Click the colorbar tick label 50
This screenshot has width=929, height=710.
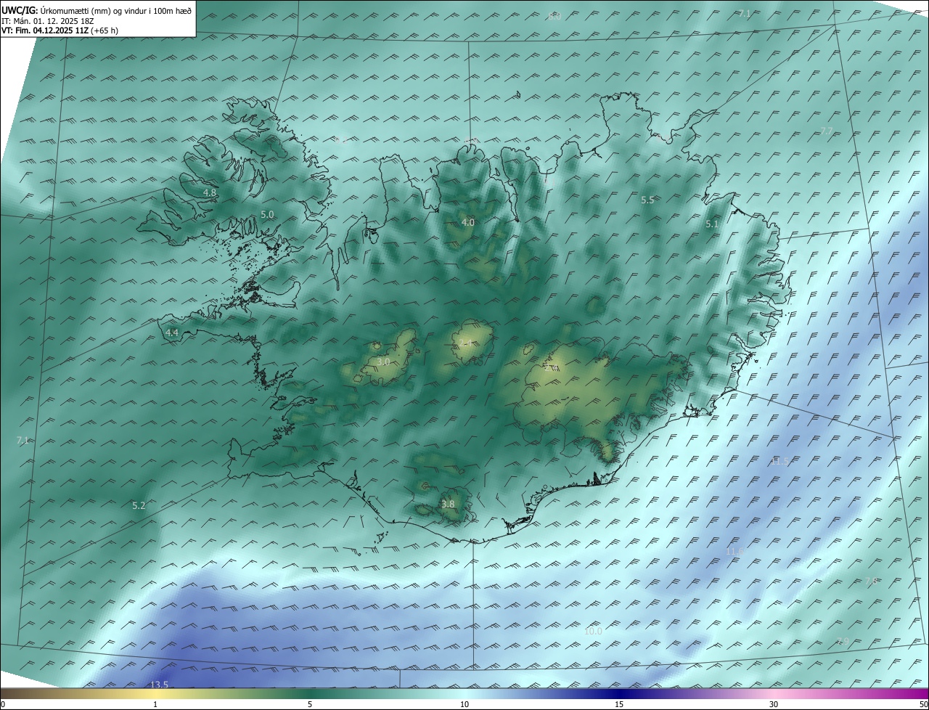coord(923,704)
